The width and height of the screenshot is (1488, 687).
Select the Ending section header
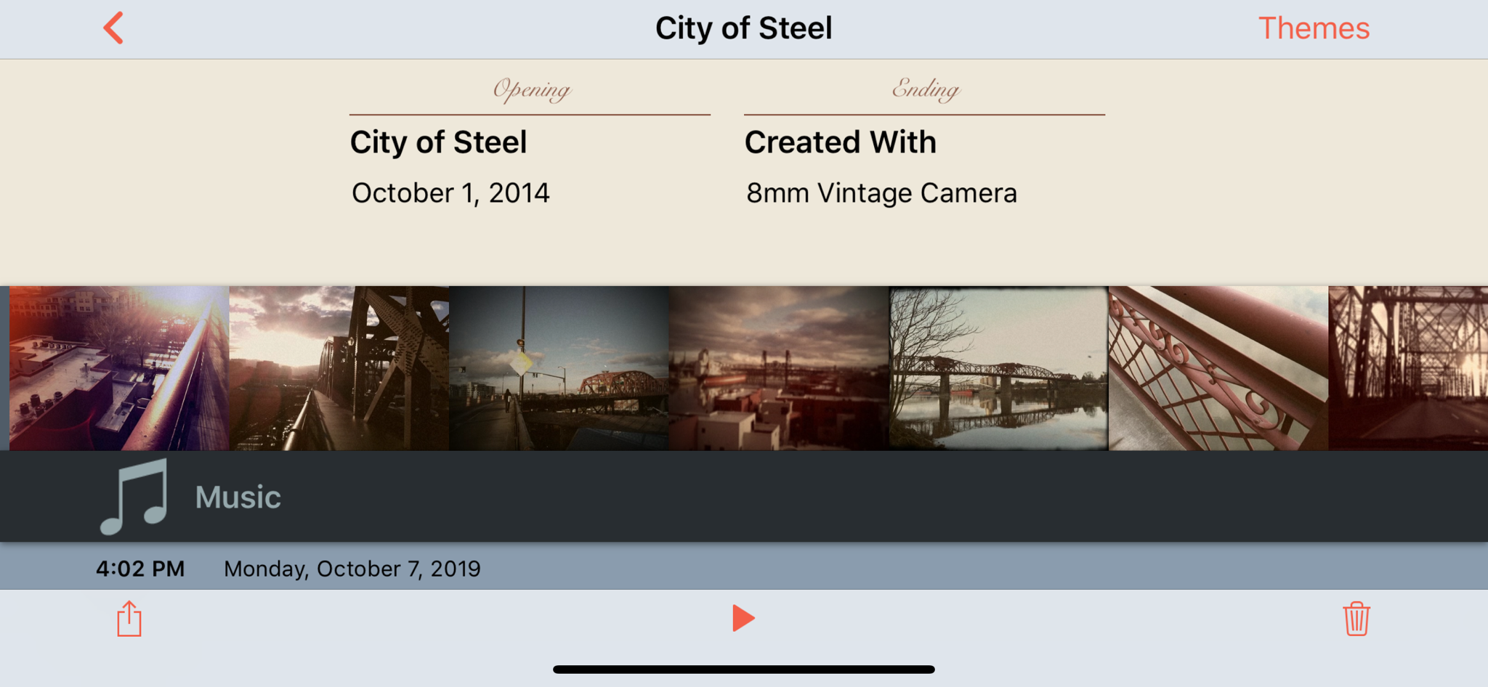[926, 89]
